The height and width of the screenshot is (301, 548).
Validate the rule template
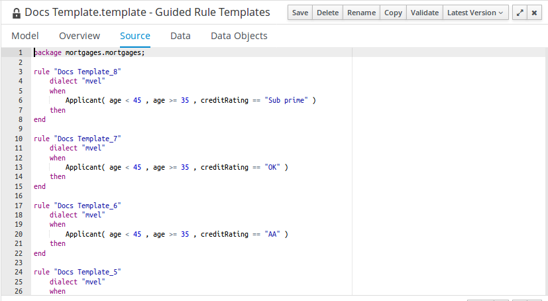424,13
